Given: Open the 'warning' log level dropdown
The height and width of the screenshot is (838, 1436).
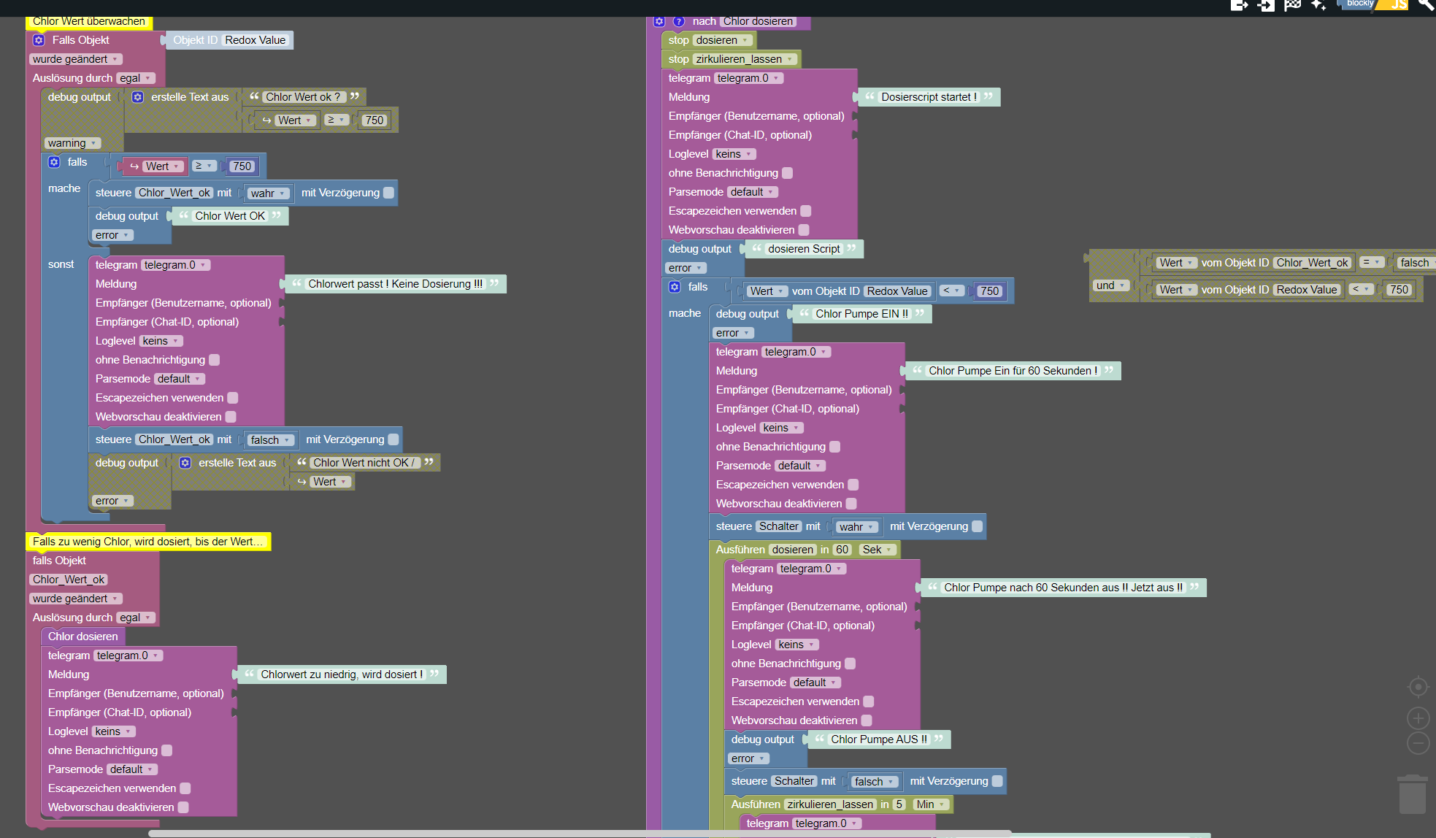Looking at the screenshot, I should tap(72, 143).
